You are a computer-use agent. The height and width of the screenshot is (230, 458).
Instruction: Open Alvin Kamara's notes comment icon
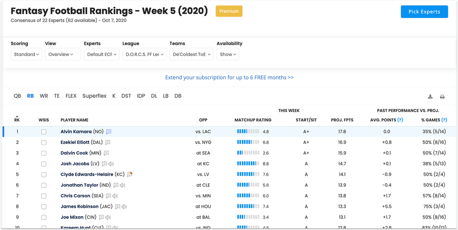[109, 132]
